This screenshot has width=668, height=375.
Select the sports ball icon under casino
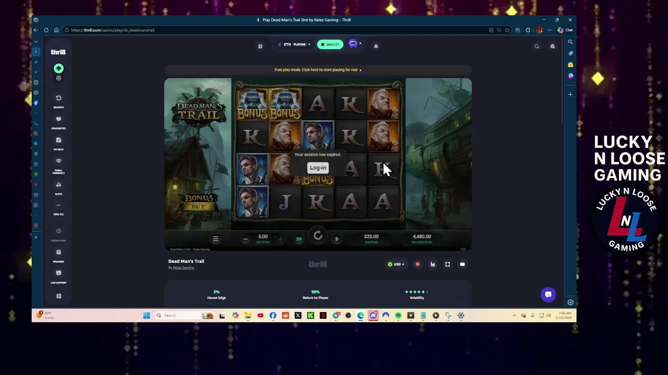(58, 78)
